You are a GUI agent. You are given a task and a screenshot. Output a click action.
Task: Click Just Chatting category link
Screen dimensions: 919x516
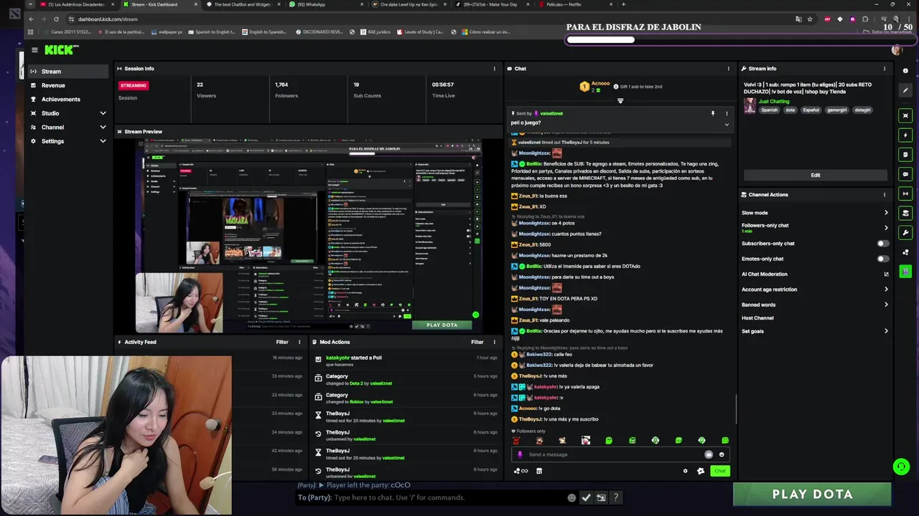click(x=774, y=101)
